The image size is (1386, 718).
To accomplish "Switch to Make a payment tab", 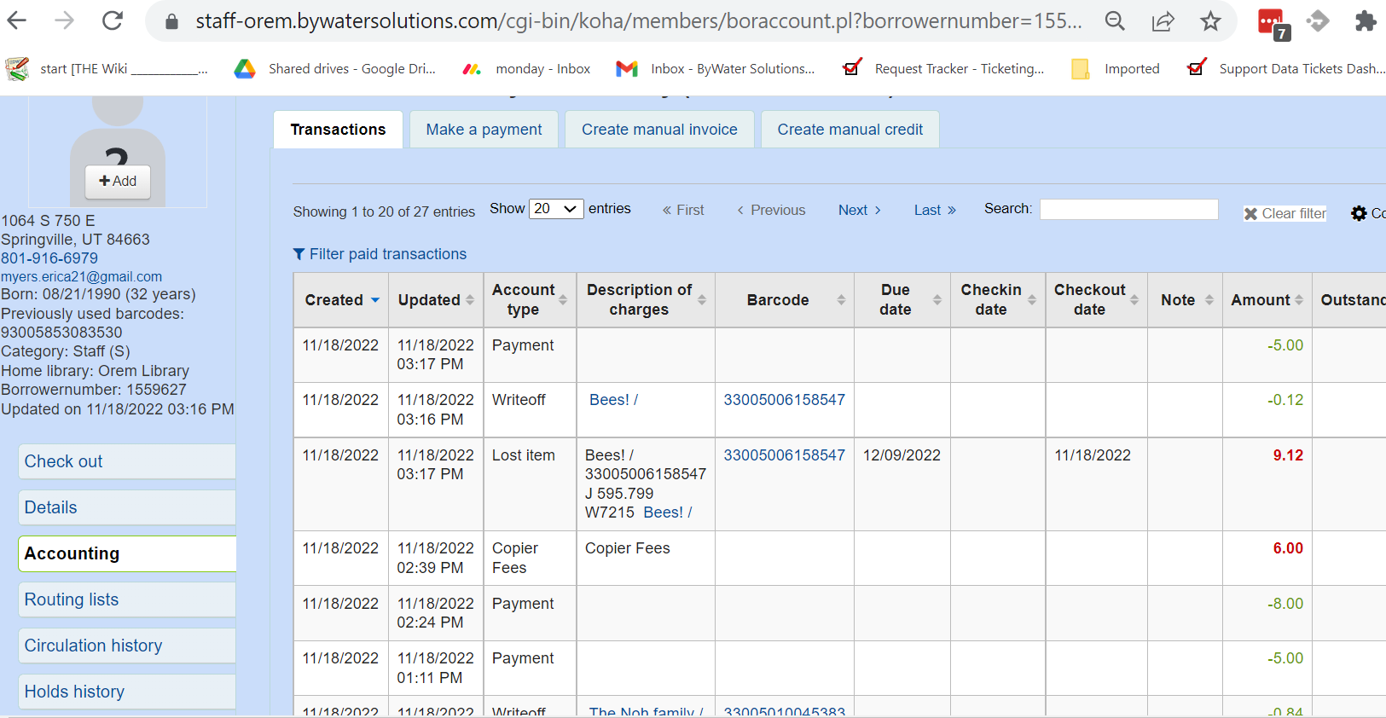I will pos(484,130).
